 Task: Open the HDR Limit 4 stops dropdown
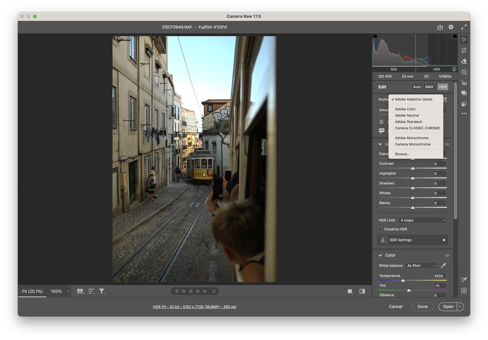coord(423,220)
